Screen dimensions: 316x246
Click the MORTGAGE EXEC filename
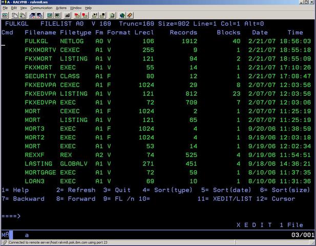(40, 172)
